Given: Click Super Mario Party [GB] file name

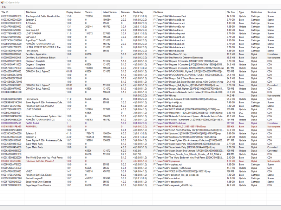Looking at the screenshot, I should click(x=187, y=144).
